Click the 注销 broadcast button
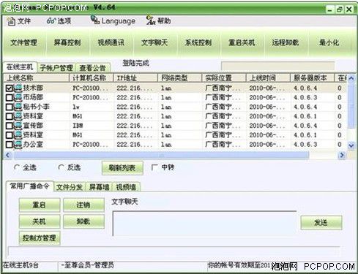 (x=83, y=205)
